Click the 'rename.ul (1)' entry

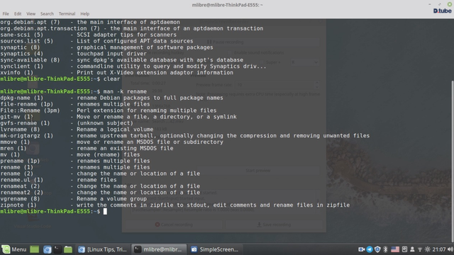click(x=58, y=180)
